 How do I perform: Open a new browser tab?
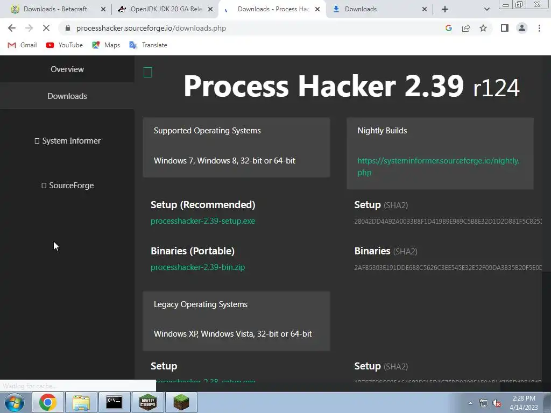(445, 9)
